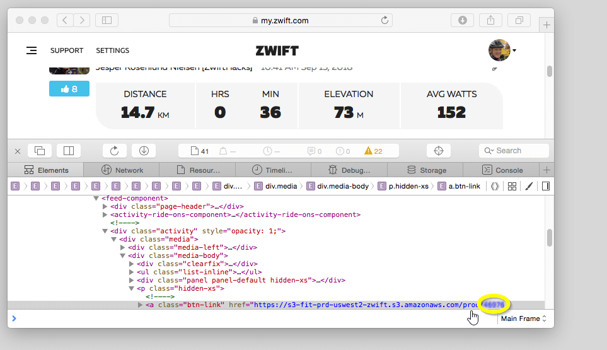Open the Safari downloads button

point(462,20)
